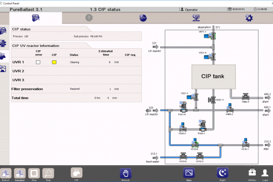The height and width of the screenshot is (182, 273).
Task: Toggle Night mode
Action: (222, 173)
